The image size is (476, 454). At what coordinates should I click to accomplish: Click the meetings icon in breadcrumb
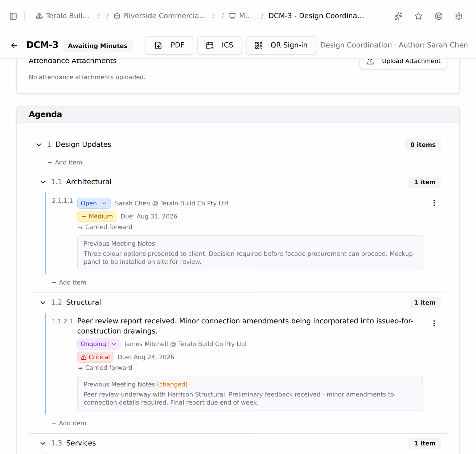[x=233, y=16]
